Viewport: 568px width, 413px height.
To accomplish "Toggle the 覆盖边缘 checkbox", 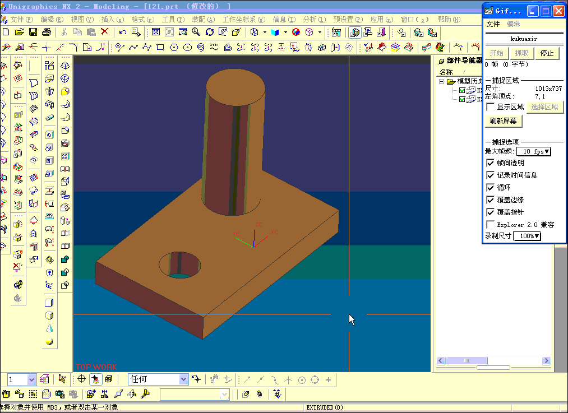I will pos(490,200).
